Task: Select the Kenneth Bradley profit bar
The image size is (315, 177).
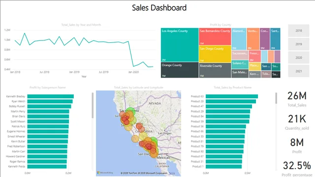Action: pyautogui.click(x=50, y=96)
